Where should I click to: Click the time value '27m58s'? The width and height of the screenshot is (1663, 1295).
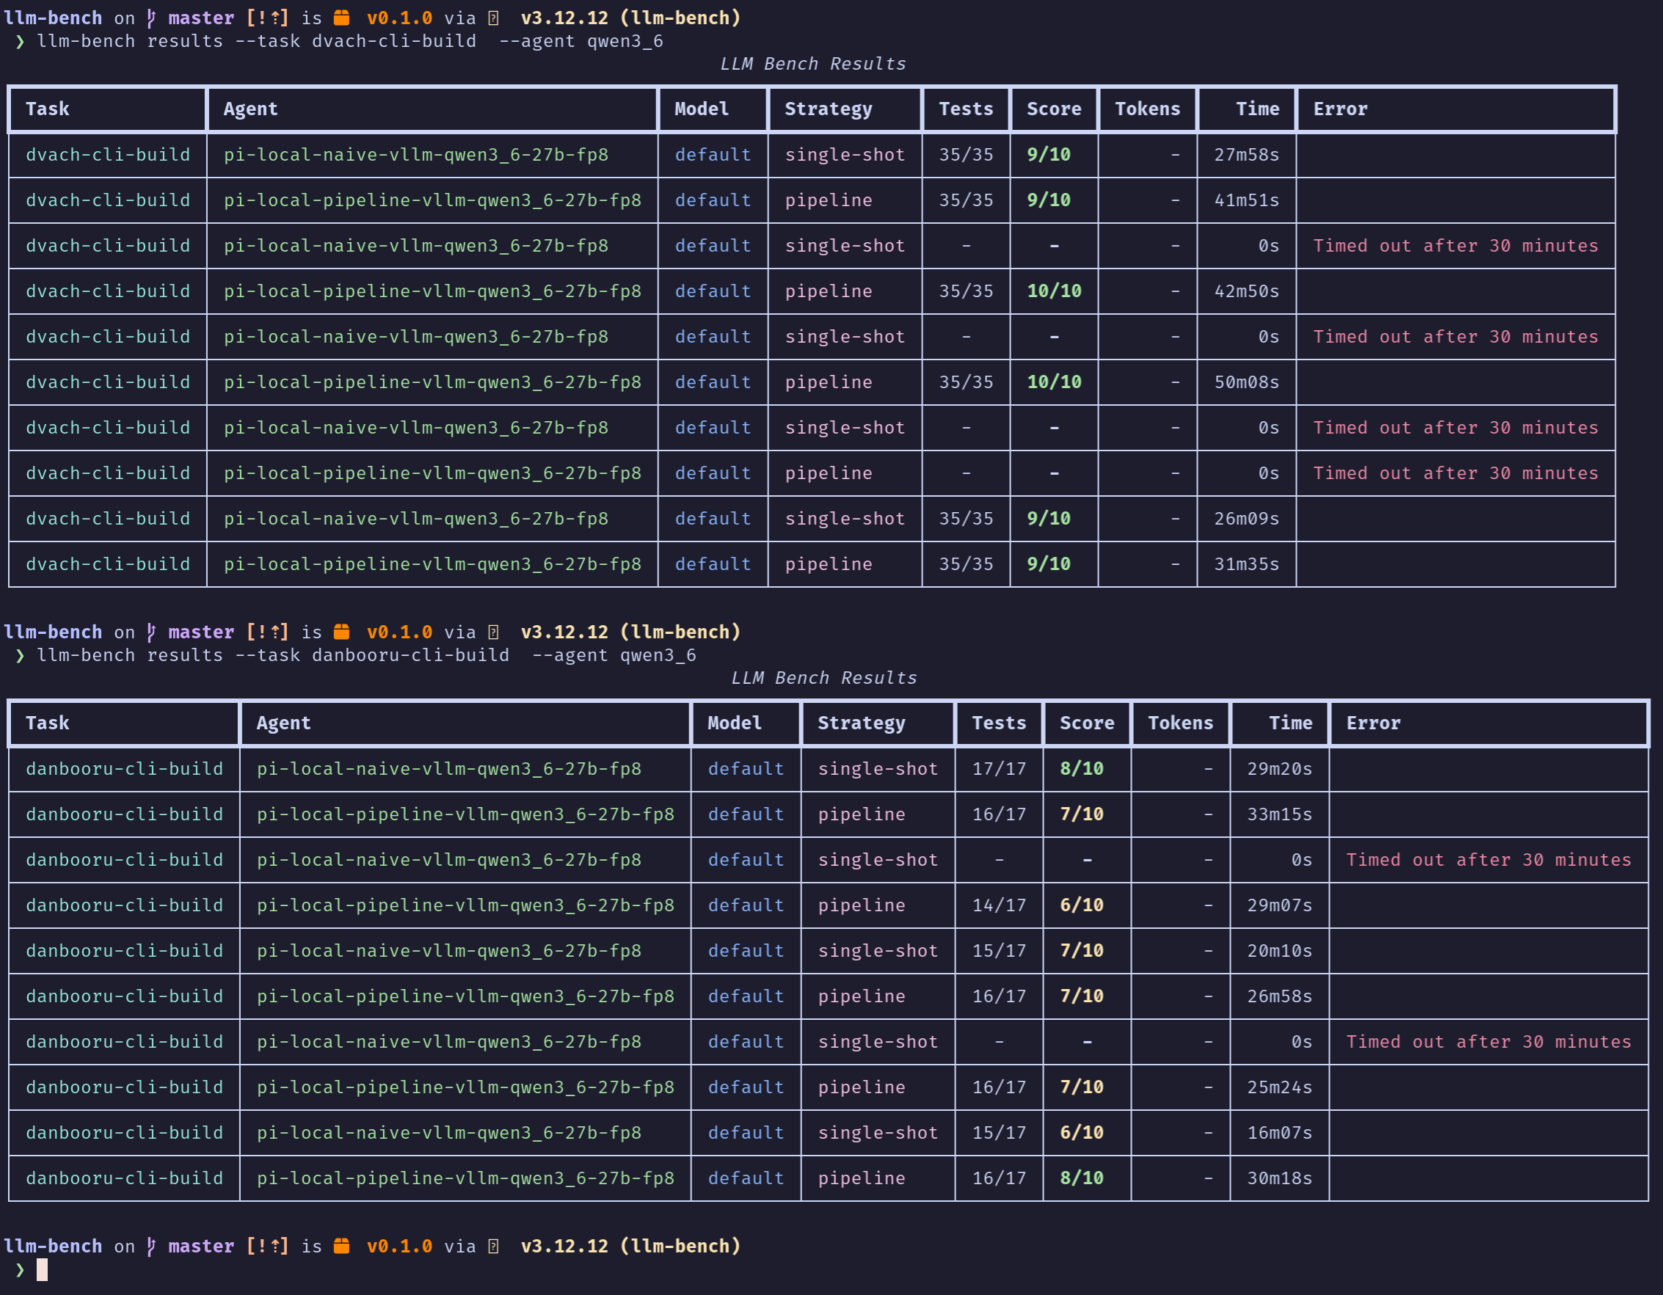coord(1246,155)
